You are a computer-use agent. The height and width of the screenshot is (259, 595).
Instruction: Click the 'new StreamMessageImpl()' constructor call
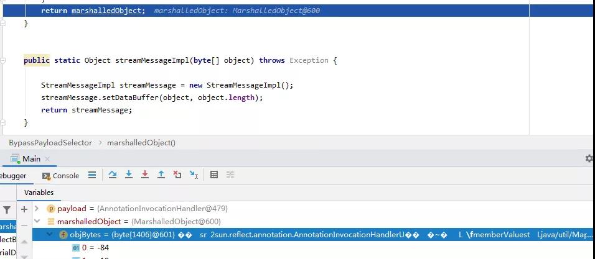240,85
